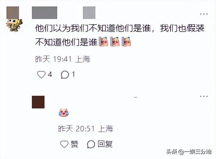216x159 pixels.
Task: Open the top commenter's cartoon soldier avatar
Action: 14,19
